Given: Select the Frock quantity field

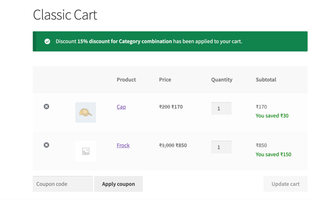Looking at the screenshot, I should tap(221, 147).
